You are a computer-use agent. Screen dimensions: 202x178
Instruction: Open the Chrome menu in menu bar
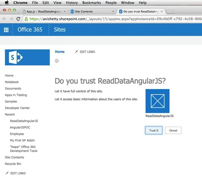click(20, 2)
